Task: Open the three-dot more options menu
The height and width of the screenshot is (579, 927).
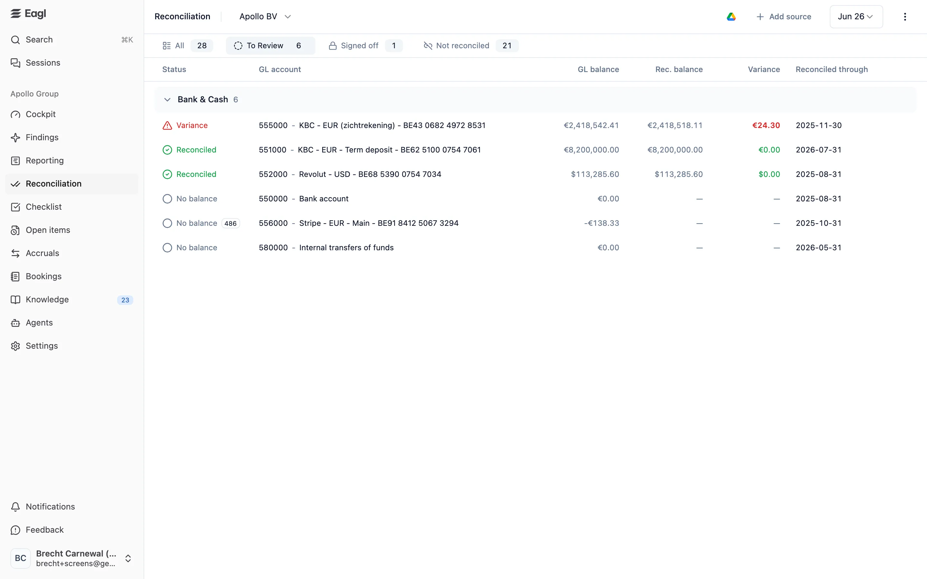Action: click(905, 17)
